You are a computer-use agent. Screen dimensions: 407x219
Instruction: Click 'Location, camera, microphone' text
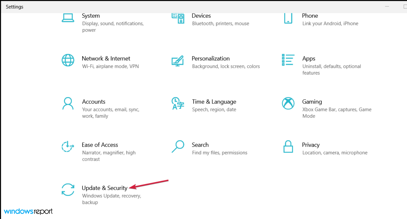coord(335,153)
